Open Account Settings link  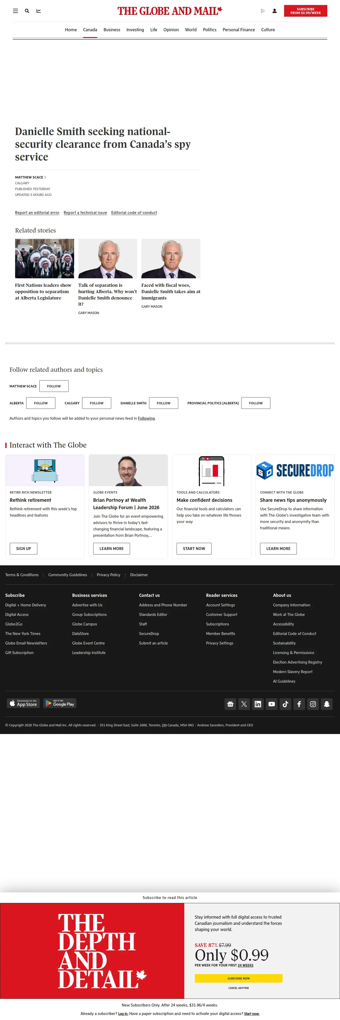221,605
